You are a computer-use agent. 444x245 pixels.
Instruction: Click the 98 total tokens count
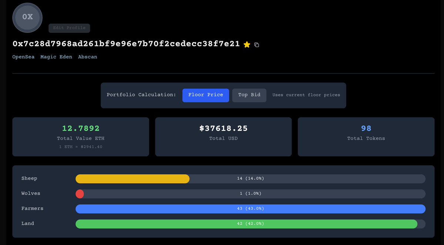point(366,128)
